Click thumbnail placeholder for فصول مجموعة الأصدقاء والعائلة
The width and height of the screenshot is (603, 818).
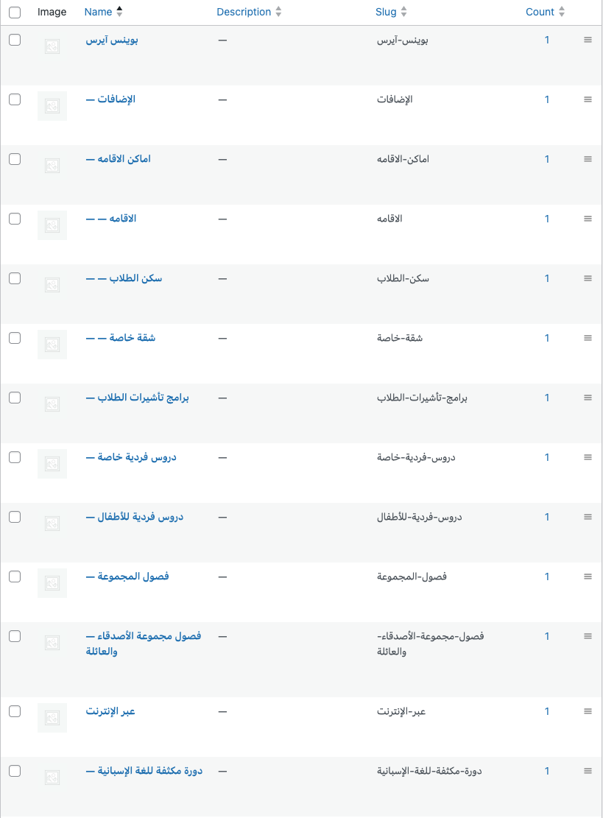click(52, 643)
